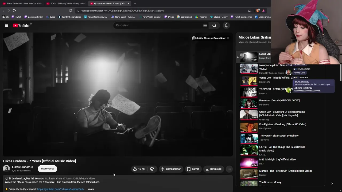Subscribe with the Inscrever-se button

pyautogui.click(x=47, y=169)
